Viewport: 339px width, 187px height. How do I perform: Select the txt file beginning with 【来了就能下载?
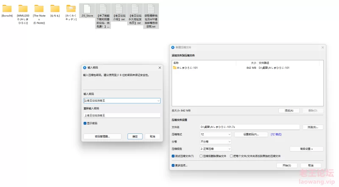pyautogui.click(x=103, y=16)
